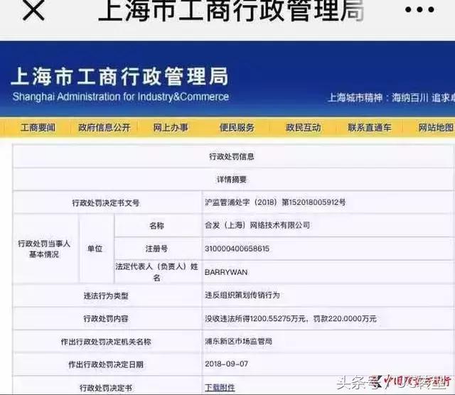The width and height of the screenshot is (455, 395).
Task: Click the 作出行政处罚决定机关名称 label
Action: tap(106, 342)
